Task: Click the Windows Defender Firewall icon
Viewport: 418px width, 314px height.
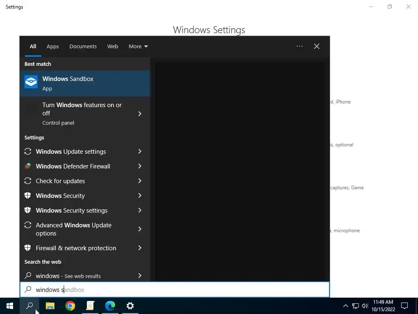Action: (28, 166)
